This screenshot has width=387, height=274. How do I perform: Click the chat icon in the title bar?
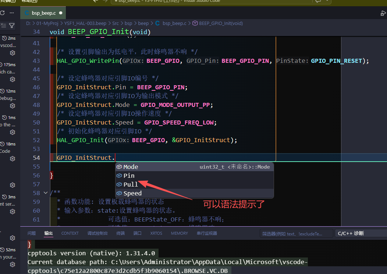(318, 1)
